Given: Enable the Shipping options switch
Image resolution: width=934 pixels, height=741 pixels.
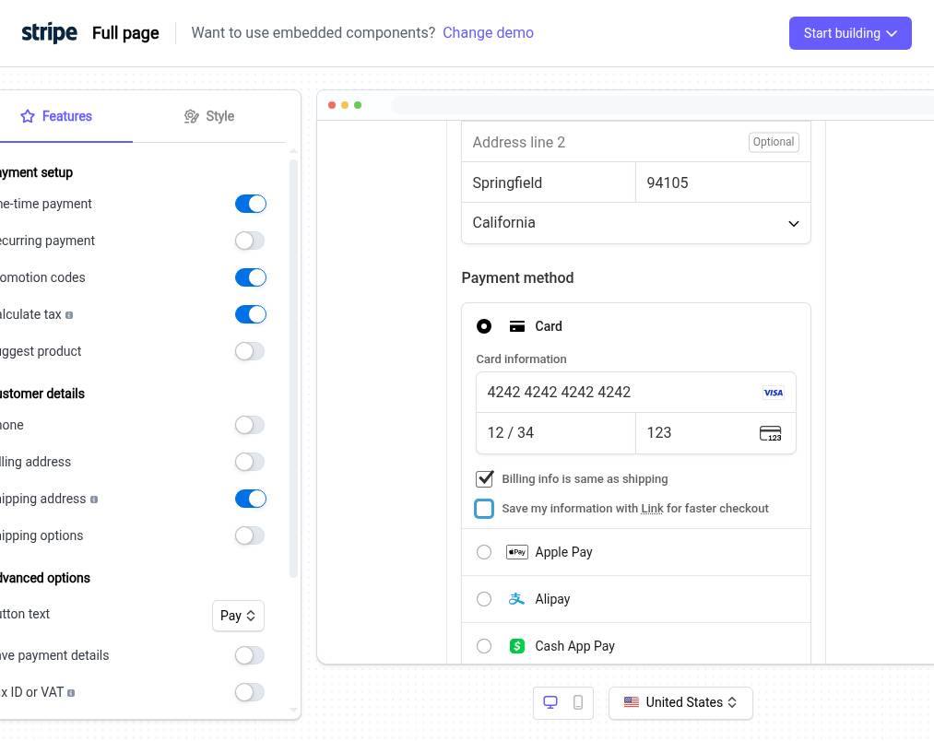Looking at the screenshot, I should pyautogui.click(x=250, y=535).
